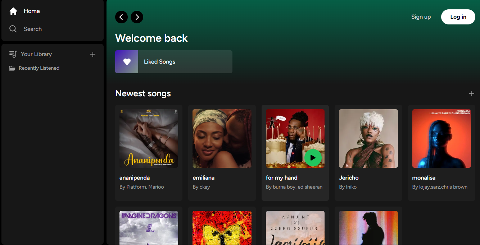Open the ananipenda album thumbnail

point(149,138)
